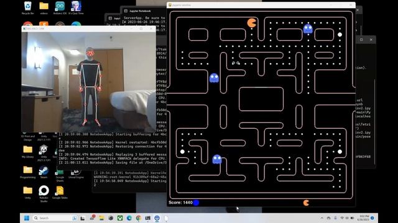Click the pose skeleton in webcam feed

coord(90,87)
